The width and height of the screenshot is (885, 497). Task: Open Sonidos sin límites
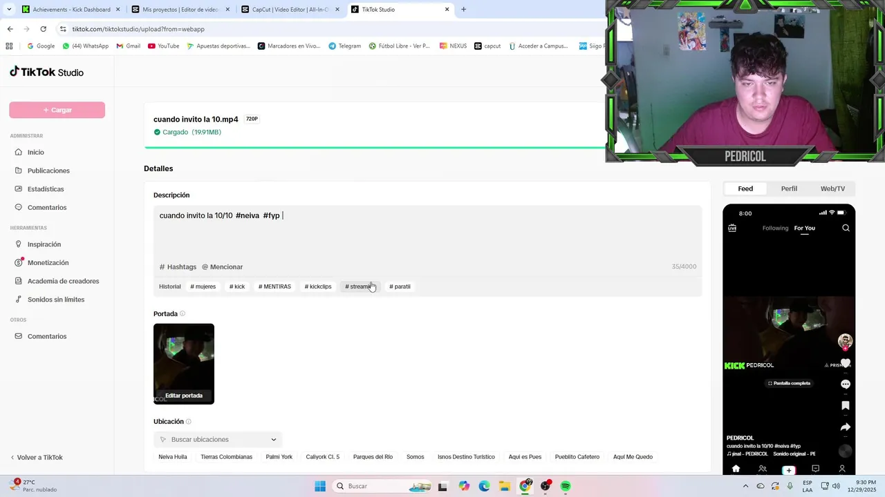click(57, 300)
